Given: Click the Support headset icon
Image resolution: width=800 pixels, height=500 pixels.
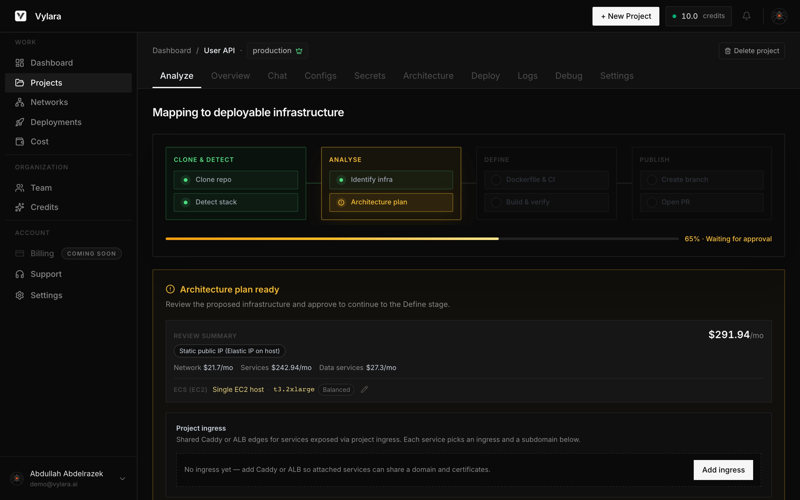Looking at the screenshot, I should tap(19, 274).
